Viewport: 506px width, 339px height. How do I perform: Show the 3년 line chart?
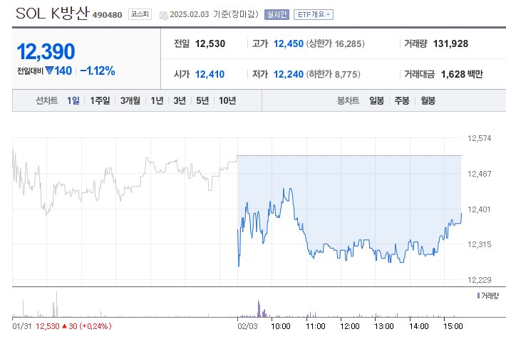180,100
